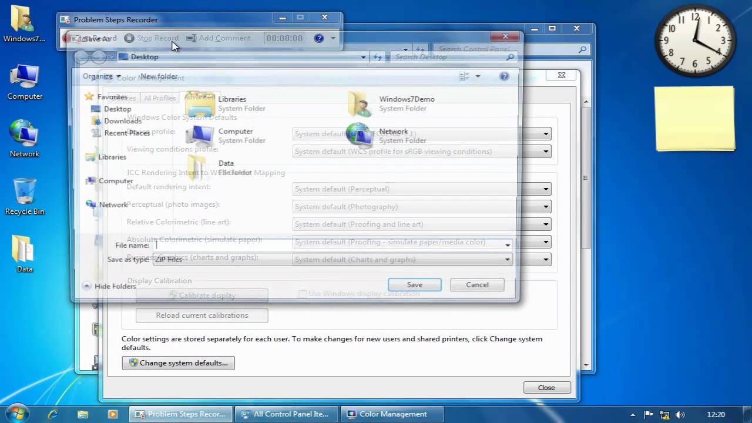Open the arrow menu beside the recorder help icon
Viewport: 752px width, 423px height.
coord(333,38)
